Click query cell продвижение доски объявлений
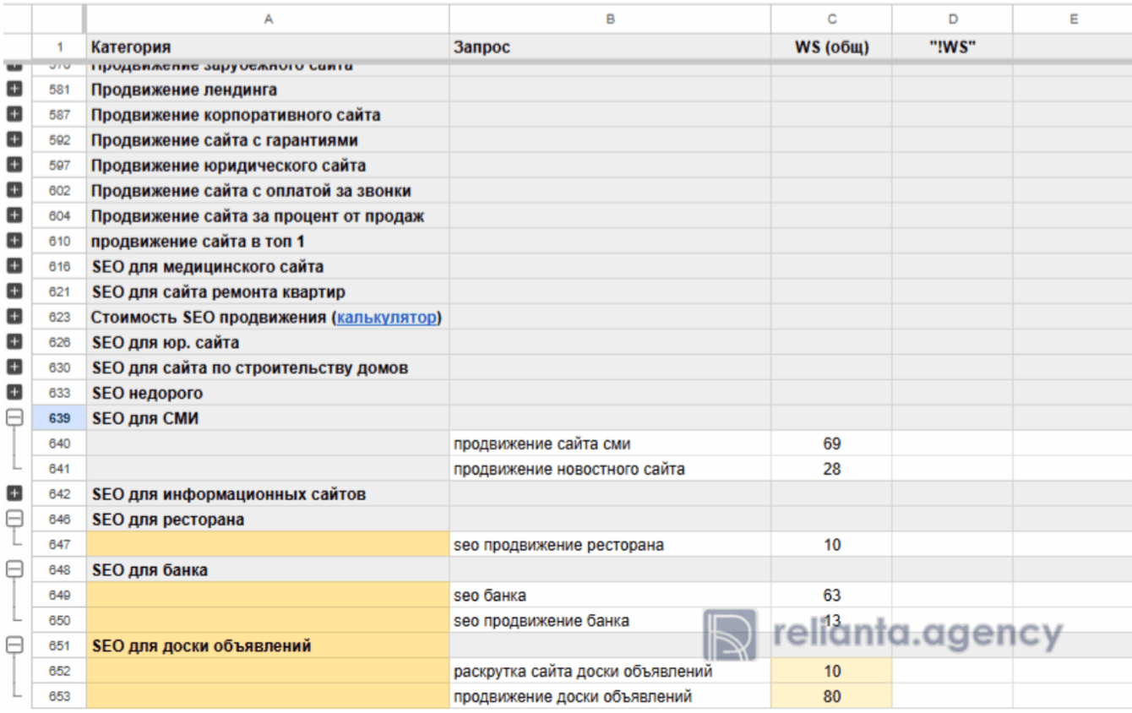 pos(610,697)
